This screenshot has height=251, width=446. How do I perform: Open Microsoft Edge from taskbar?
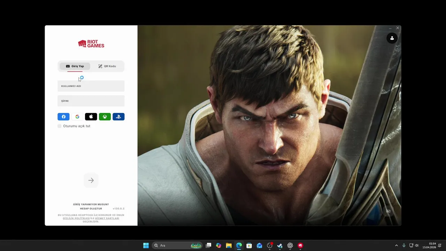tap(239, 245)
